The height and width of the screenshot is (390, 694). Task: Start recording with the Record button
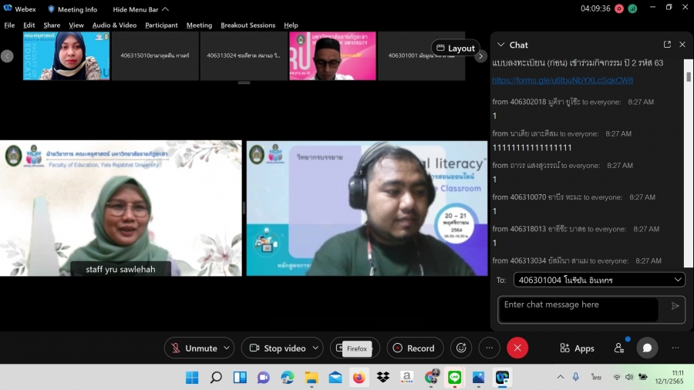coord(414,348)
